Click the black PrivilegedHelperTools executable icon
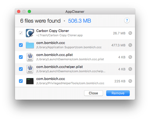 pyautogui.click(x=30, y=81)
